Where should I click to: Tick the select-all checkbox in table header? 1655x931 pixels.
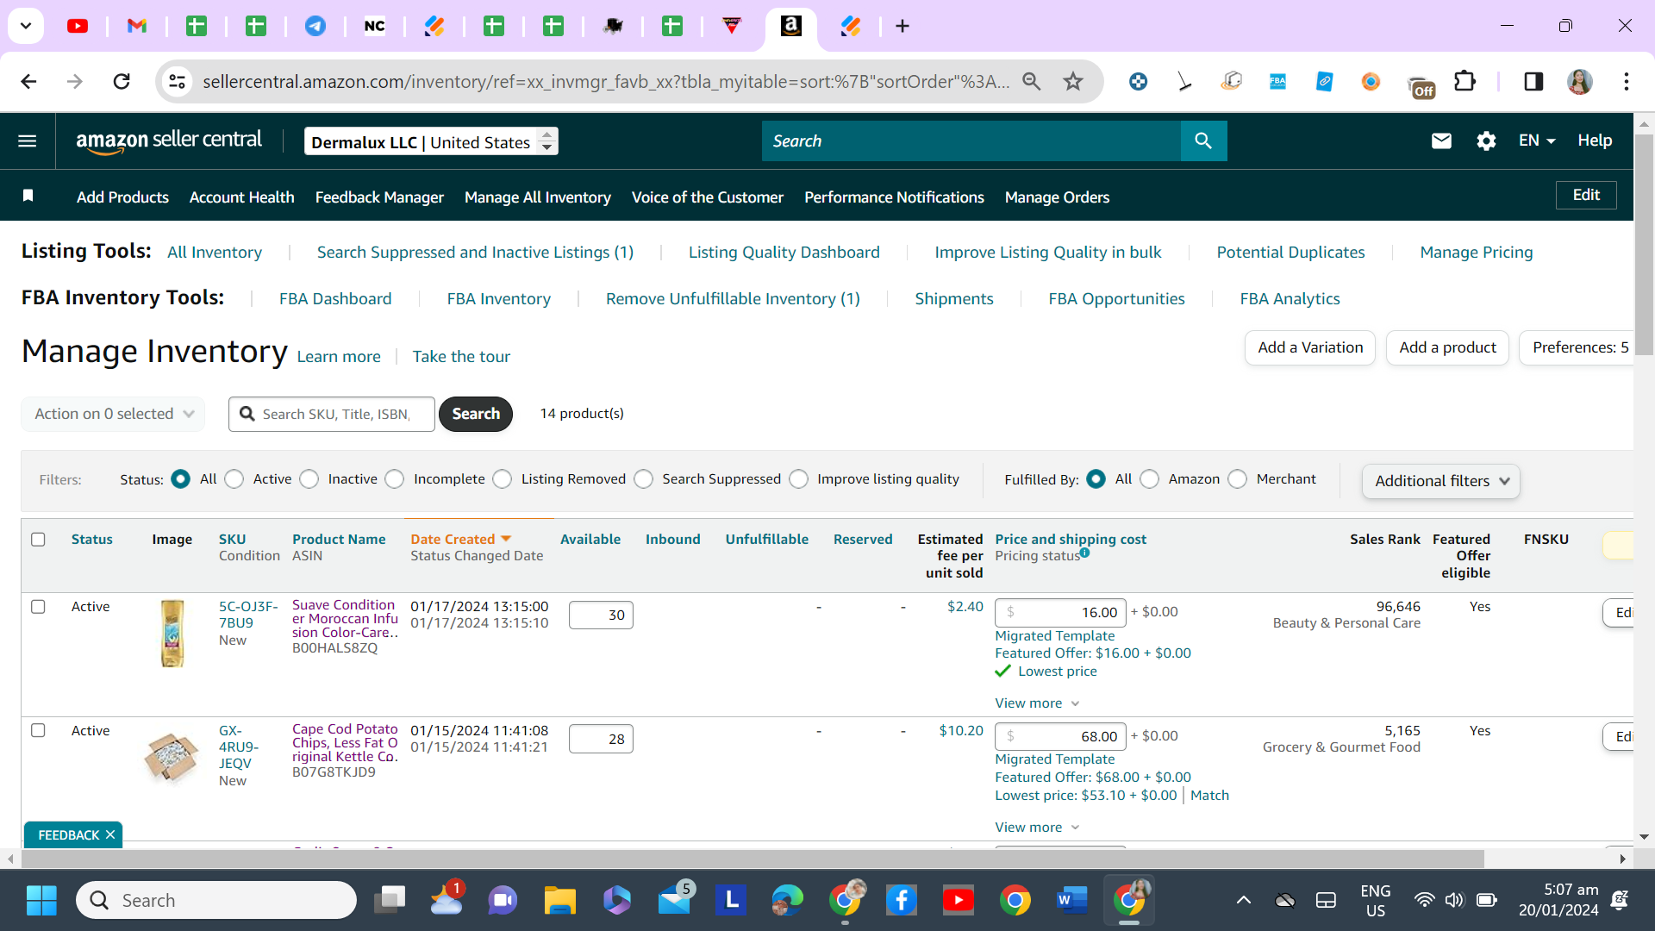(x=38, y=539)
